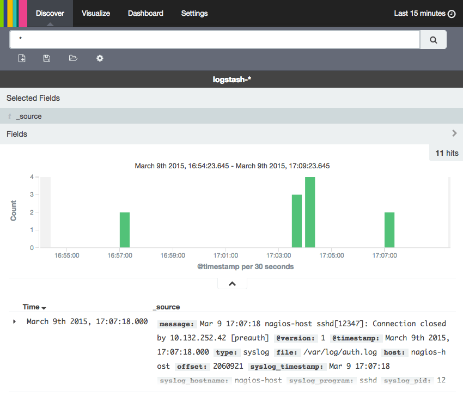Click the logstash-* index pattern title

[x=231, y=79]
